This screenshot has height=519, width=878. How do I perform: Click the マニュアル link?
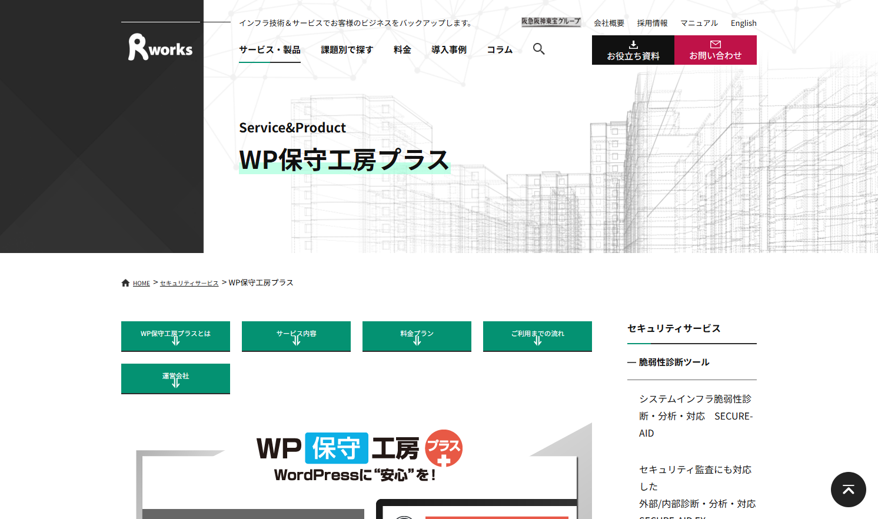pos(699,23)
